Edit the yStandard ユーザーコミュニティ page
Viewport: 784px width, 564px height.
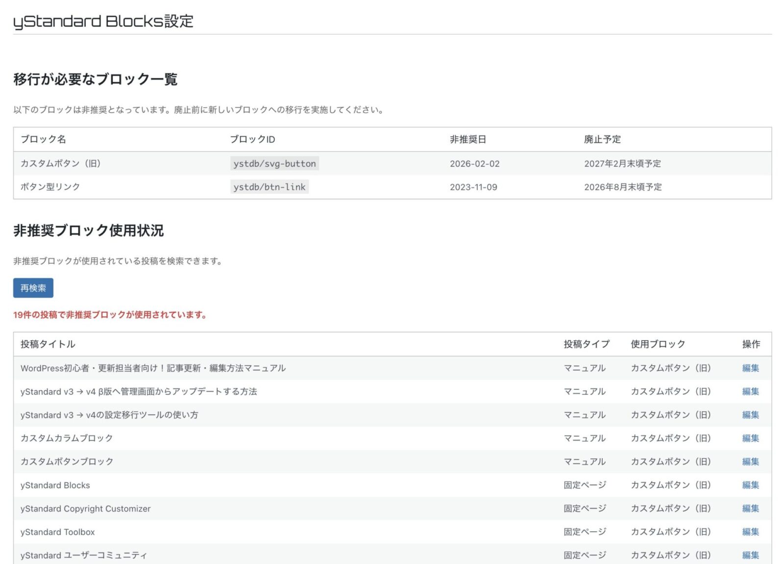pyautogui.click(x=750, y=555)
